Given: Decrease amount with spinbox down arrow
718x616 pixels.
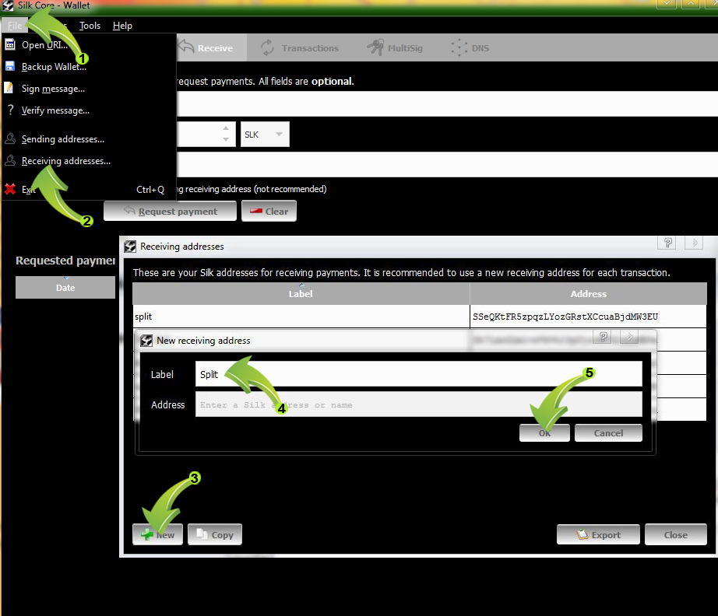Looking at the screenshot, I should (226, 139).
